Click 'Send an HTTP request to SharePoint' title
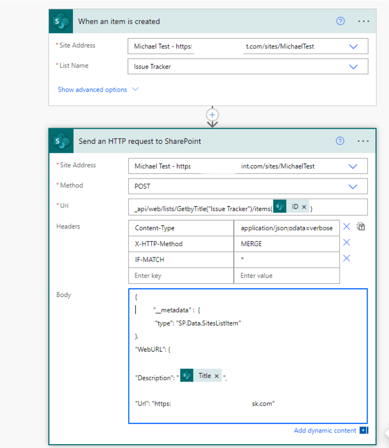 (x=140, y=141)
